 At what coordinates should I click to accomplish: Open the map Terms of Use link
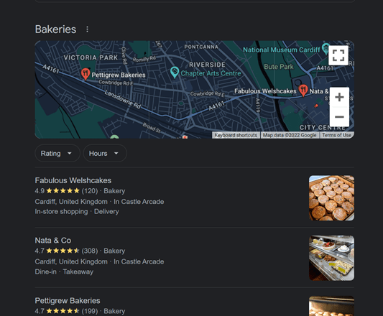click(x=336, y=135)
